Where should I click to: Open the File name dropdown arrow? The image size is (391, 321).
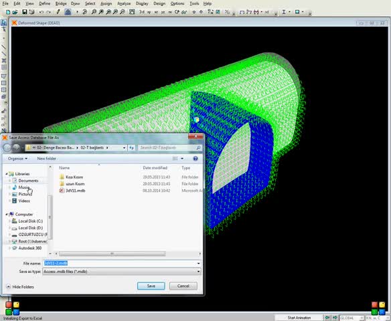[x=198, y=263]
